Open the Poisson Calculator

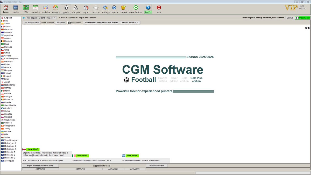tap(157, 166)
